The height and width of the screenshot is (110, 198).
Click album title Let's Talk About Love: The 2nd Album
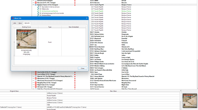click(134, 66)
